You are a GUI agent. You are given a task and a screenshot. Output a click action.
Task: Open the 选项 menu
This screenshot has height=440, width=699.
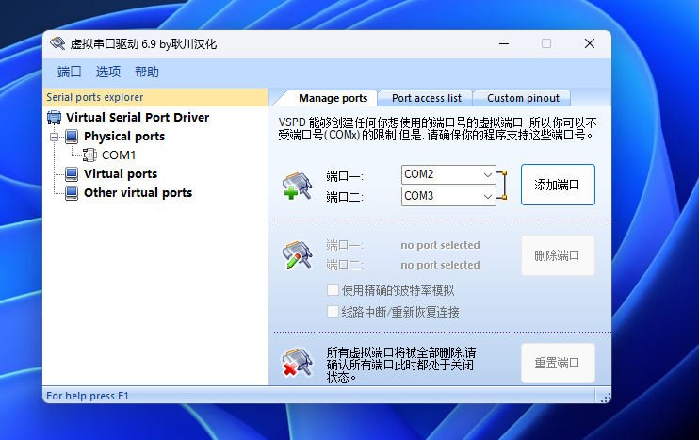(x=108, y=72)
